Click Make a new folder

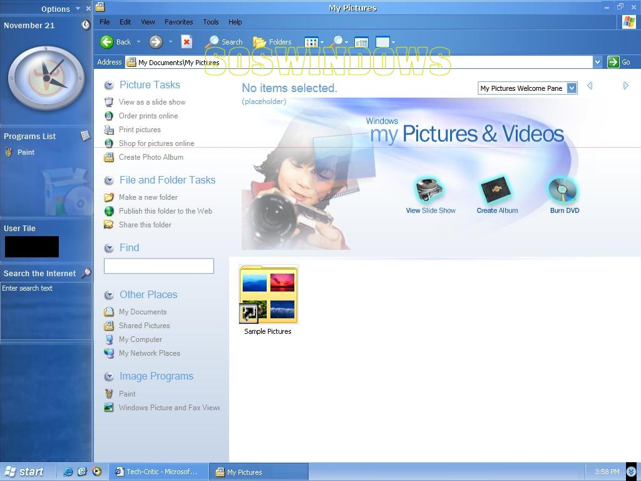coord(148,197)
